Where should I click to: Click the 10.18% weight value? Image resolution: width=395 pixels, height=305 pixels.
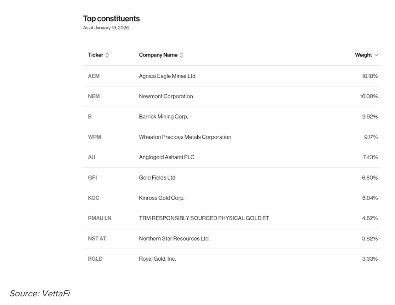[x=370, y=76]
